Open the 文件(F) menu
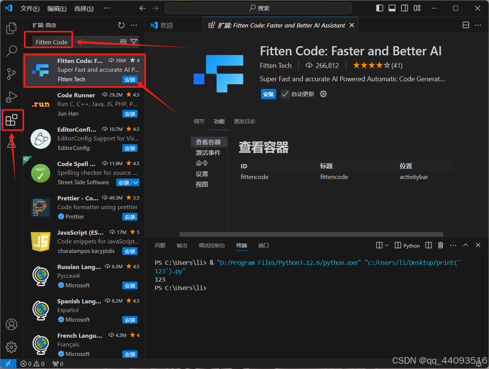Image resolution: width=489 pixels, height=369 pixels. (30, 8)
